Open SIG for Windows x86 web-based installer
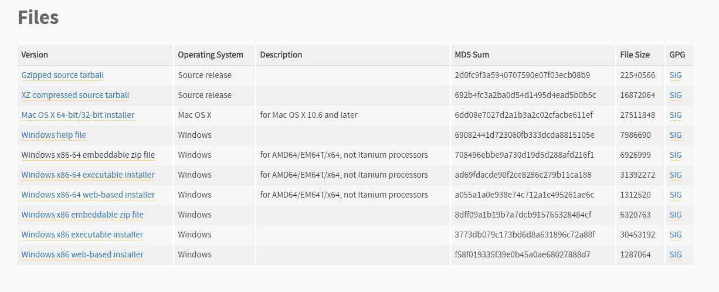The image size is (719, 292). point(676,254)
